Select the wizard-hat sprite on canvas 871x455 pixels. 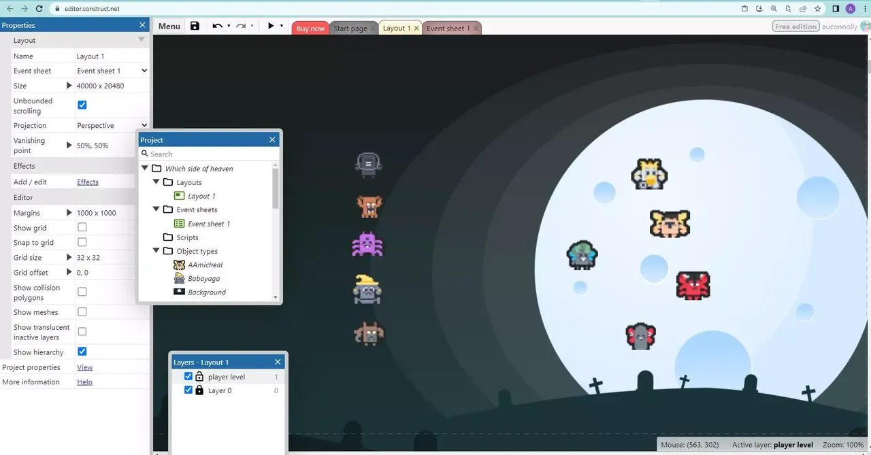point(367,289)
